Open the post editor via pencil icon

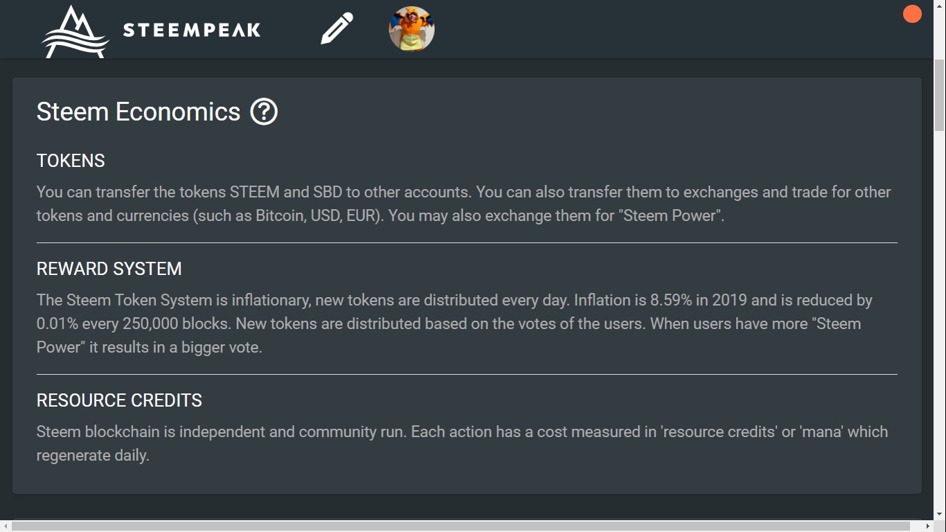coord(337,29)
